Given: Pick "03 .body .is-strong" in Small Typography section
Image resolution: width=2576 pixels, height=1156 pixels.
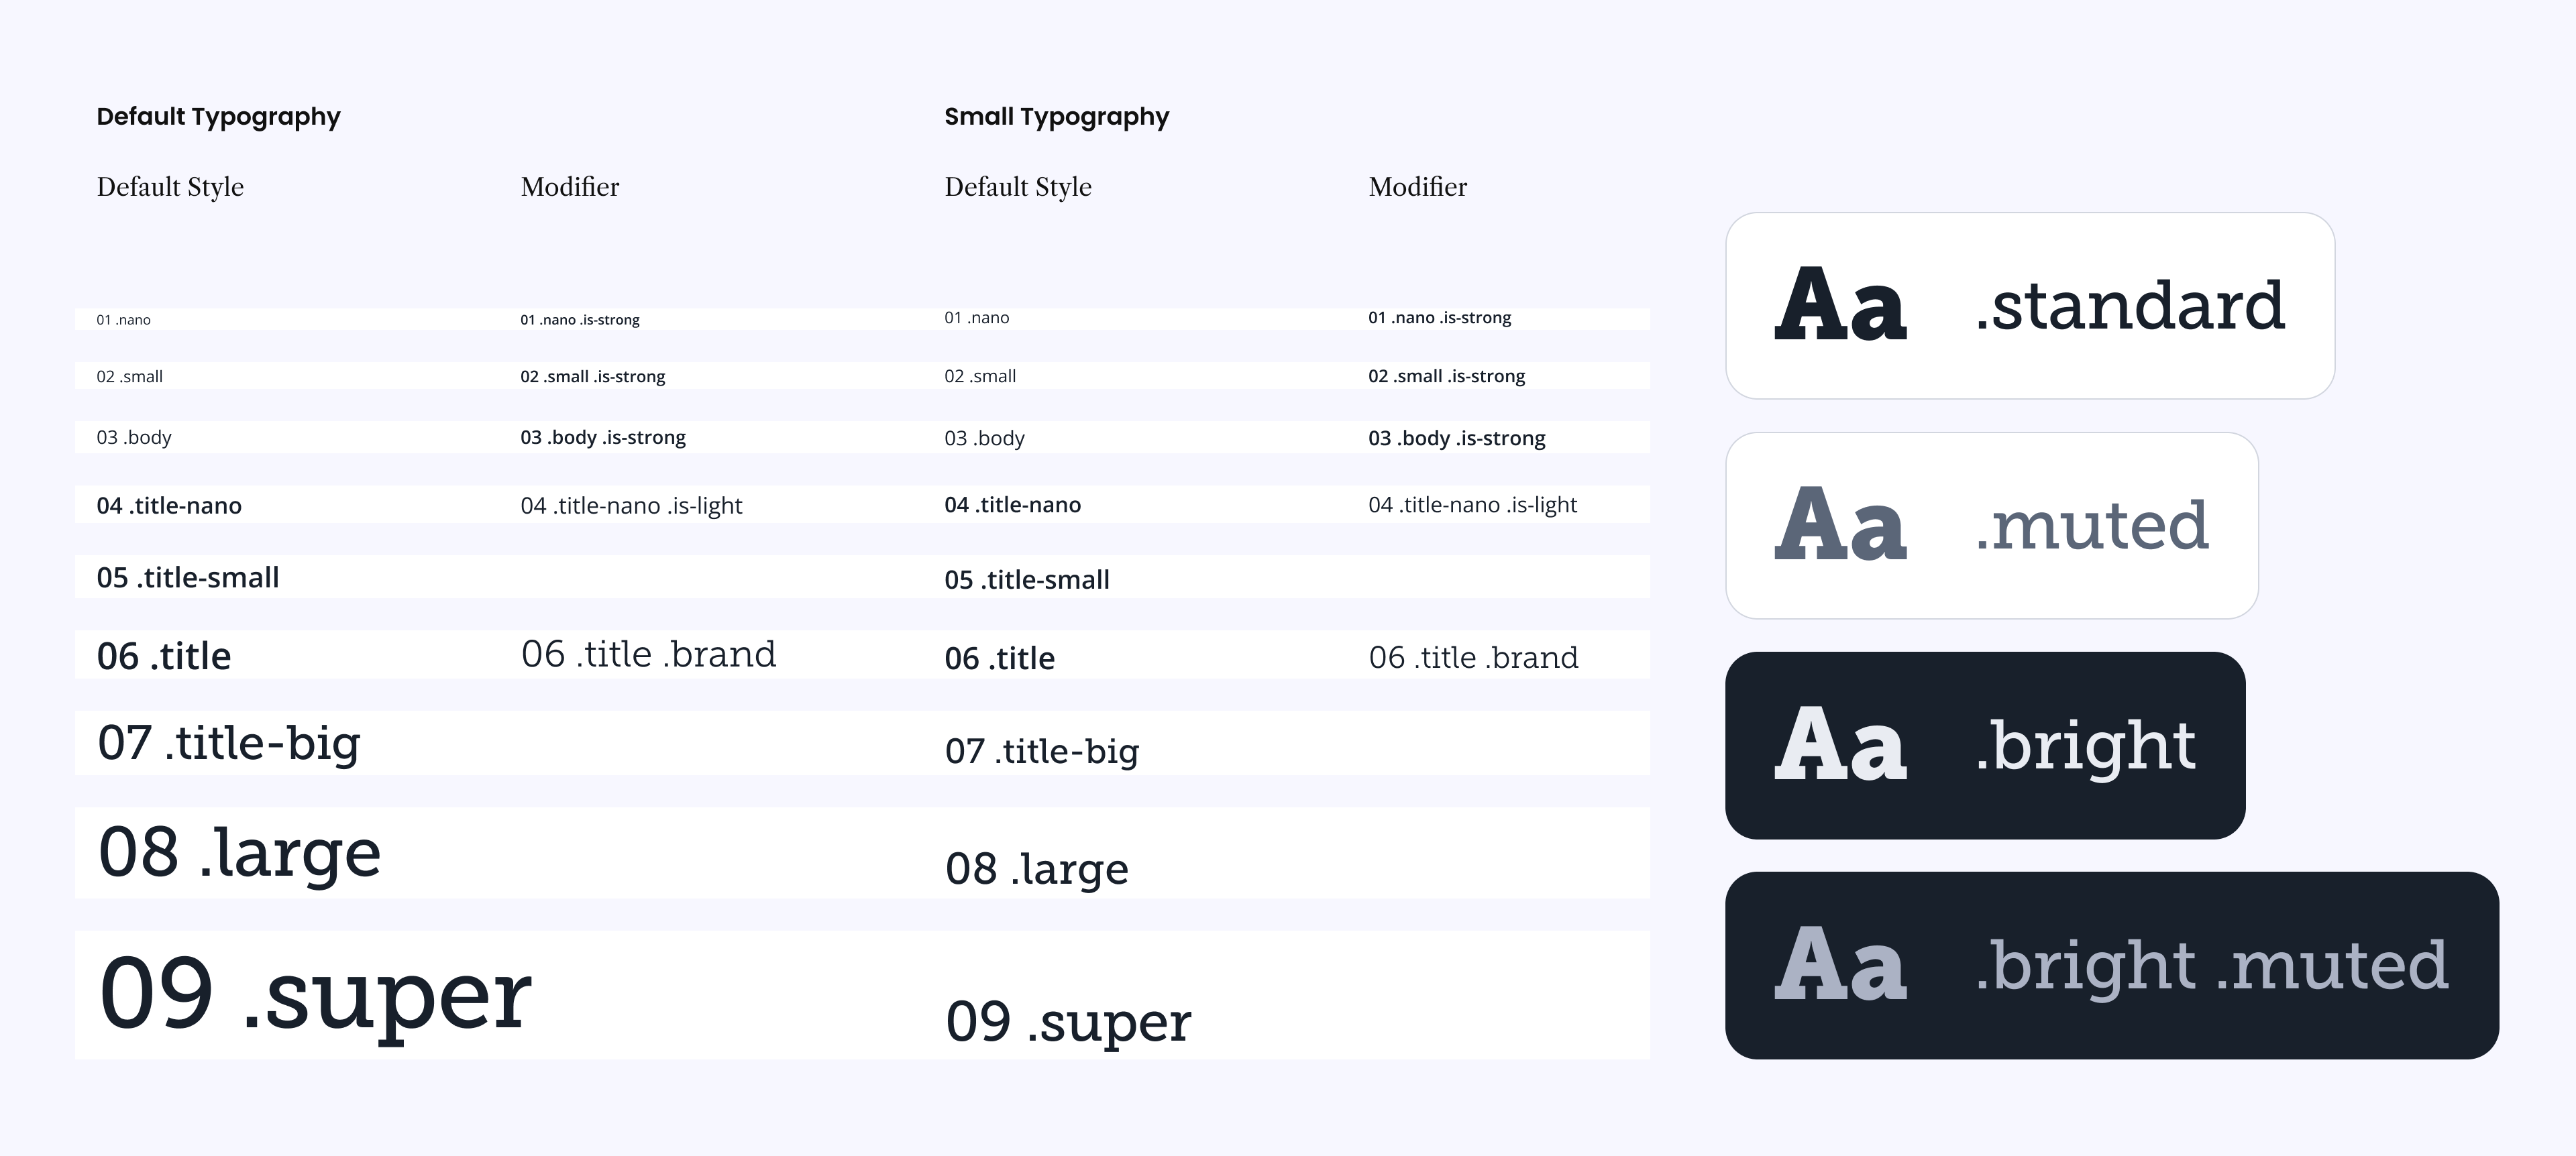Looking at the screenshot, I should 1457,439.
